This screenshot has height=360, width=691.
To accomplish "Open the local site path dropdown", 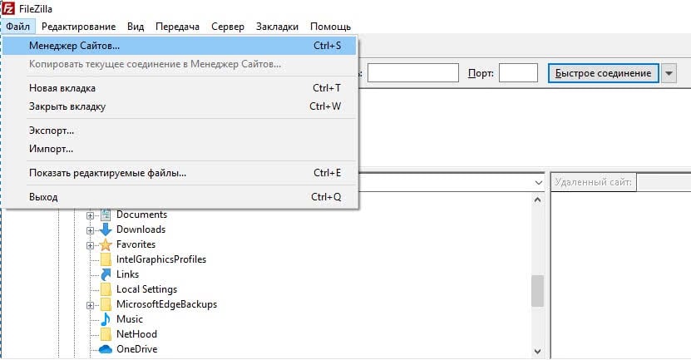I will click(x=539, y=182).
